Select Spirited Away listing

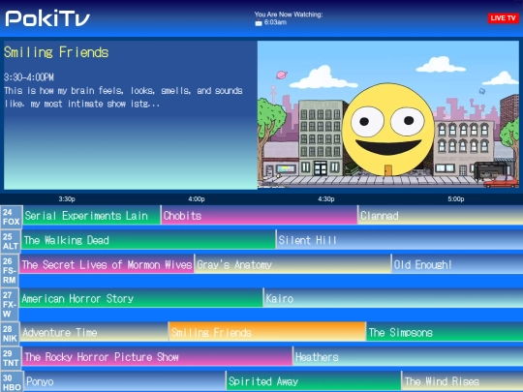(314, 381)
